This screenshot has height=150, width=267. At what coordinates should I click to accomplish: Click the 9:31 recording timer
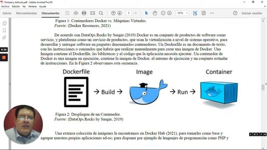coord(4,50)
